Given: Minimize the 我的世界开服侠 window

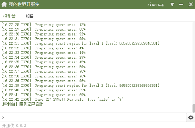Looking at the screenshot, I should pos(181,4).
